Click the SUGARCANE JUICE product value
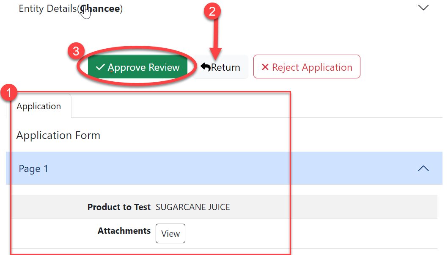Image resolution: width=448 pixels, height=255 pixels. click(x=193, y=207)
